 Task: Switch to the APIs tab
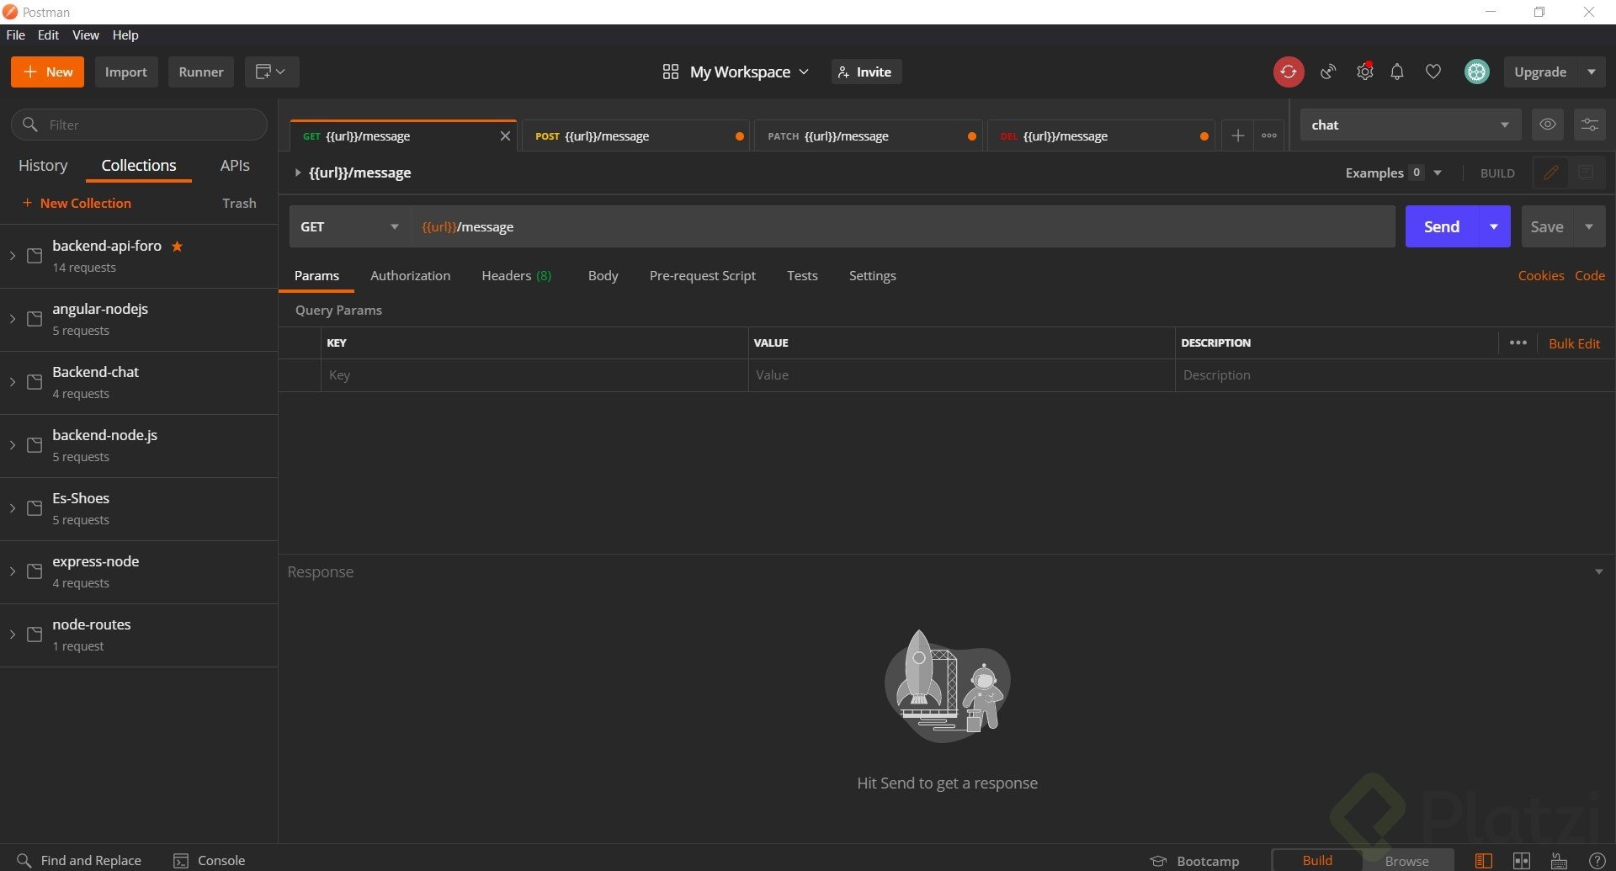tap(235, 166)
